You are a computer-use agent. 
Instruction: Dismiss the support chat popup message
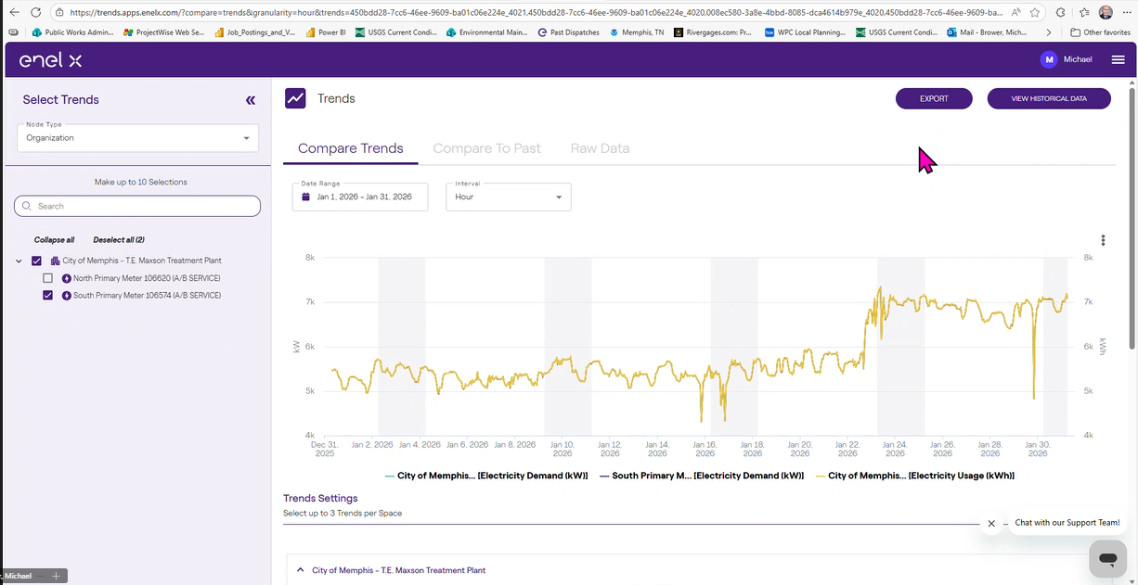point(991,523)
